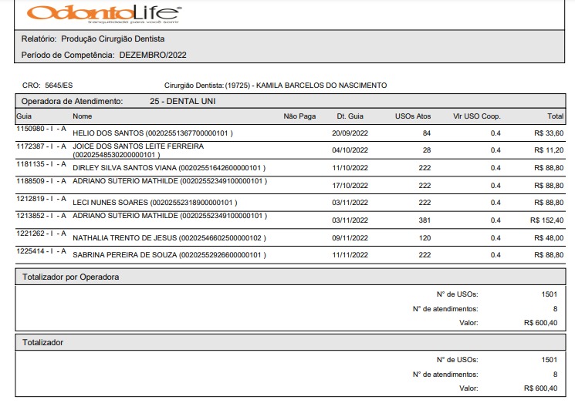Viewport: 575px width, 420px height.
Task: Click guia '1172387 - I - A'
Action: pos(41,146)
